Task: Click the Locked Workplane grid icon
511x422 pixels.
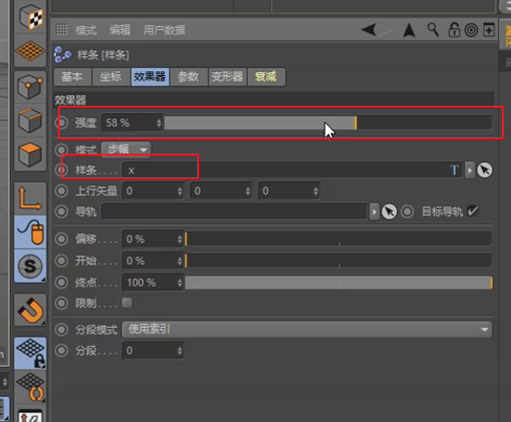Action: [31, 353]
